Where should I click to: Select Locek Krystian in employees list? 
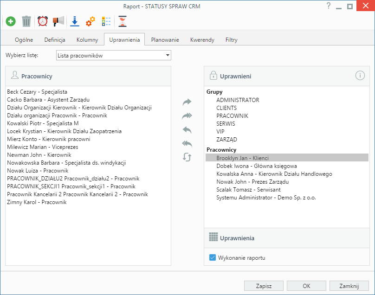pyautogui.click(x=65, y=131)
